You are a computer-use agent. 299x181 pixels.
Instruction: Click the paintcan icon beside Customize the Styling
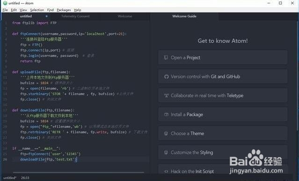166,153
